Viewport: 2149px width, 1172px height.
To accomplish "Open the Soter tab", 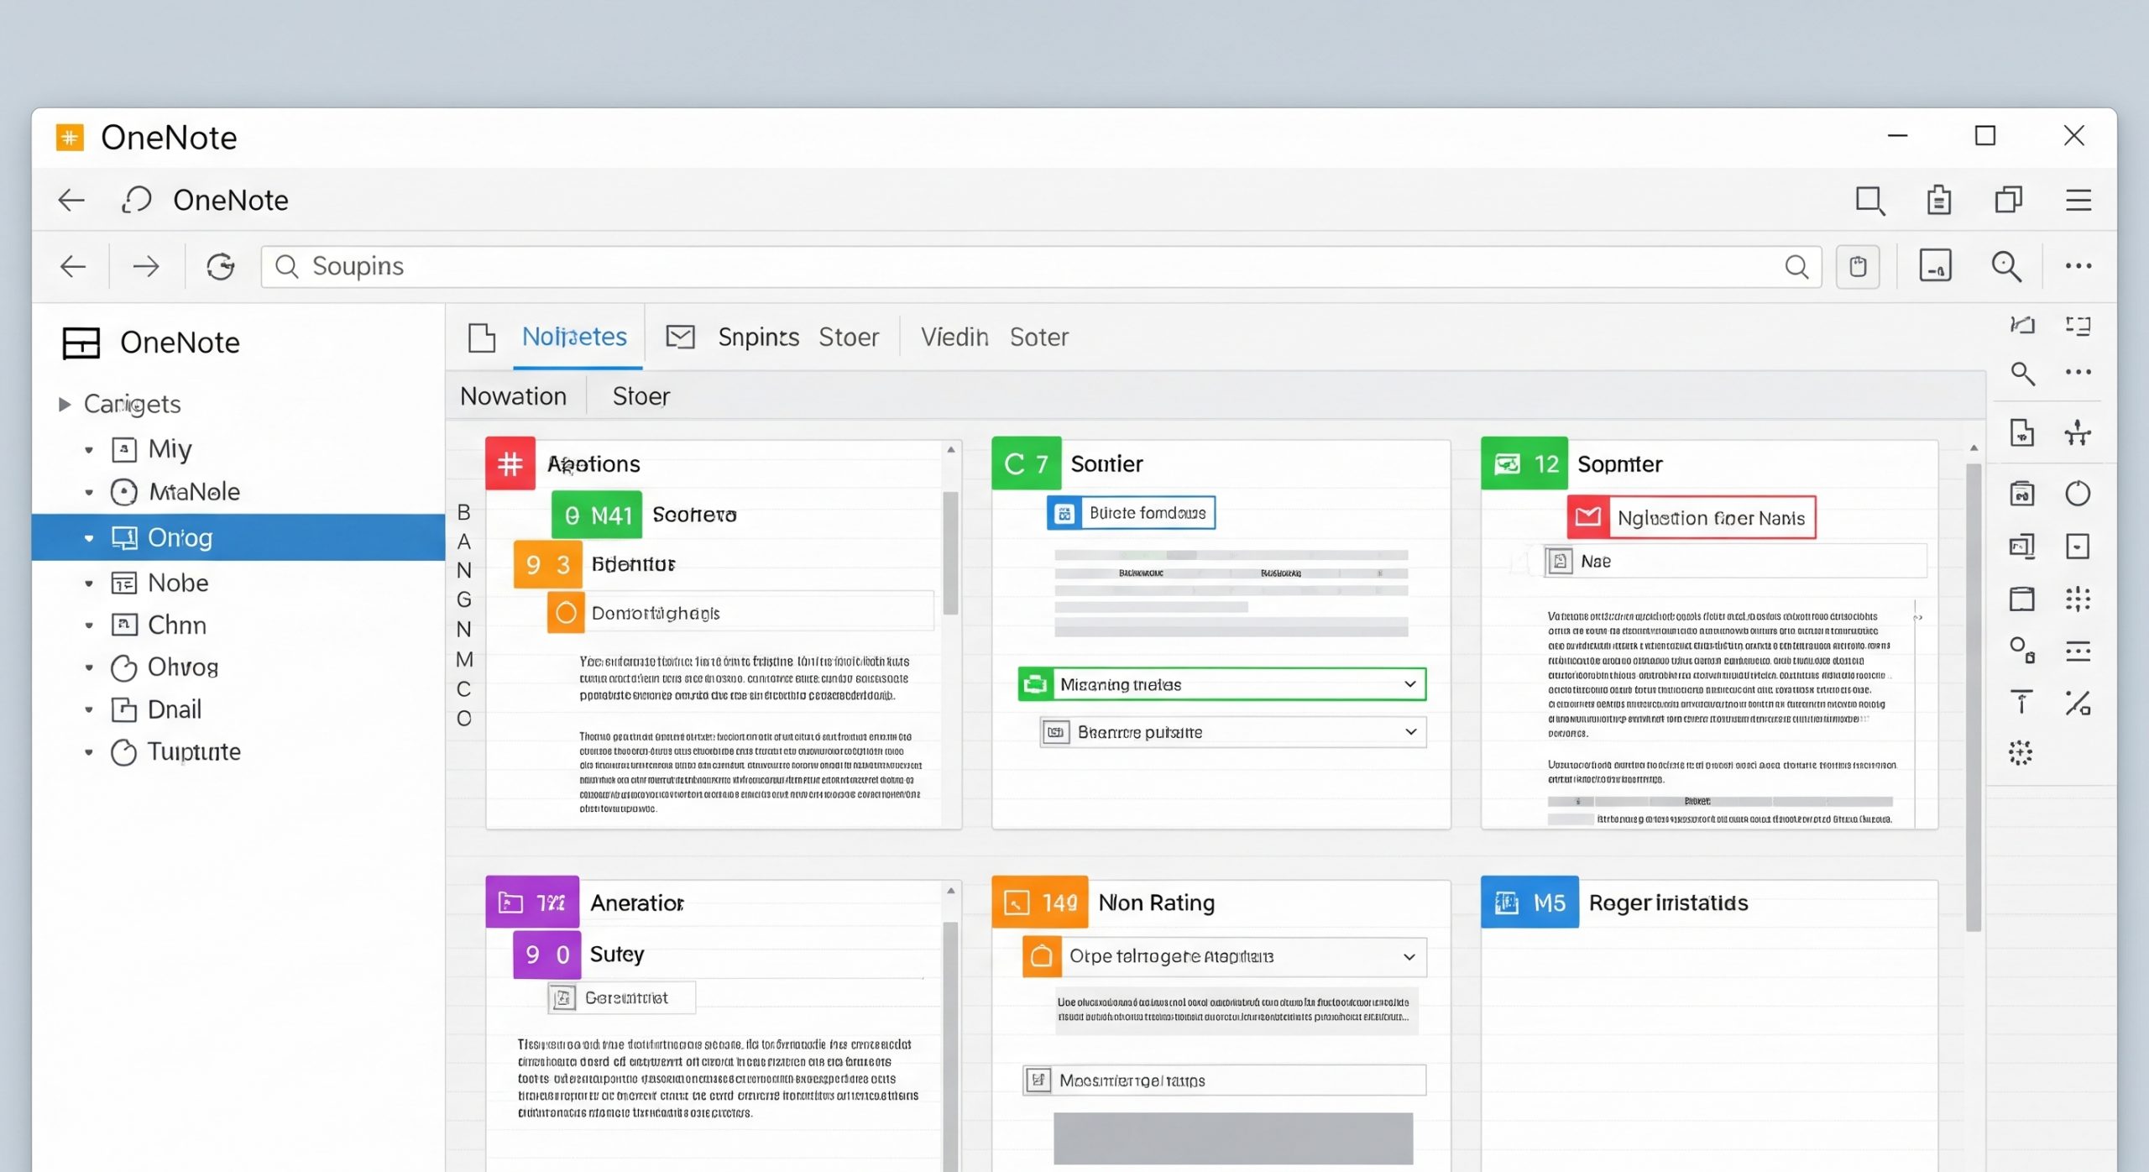I will (x=1038, y=337).
